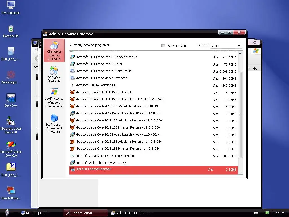Select Visual C++ 2015 x86 Minimum Runtime row
This screenshot has width=289, height=217.
pos(154,149)
